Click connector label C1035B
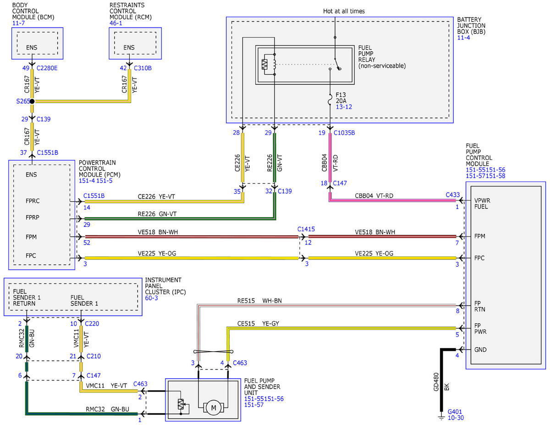 point(344,133)
